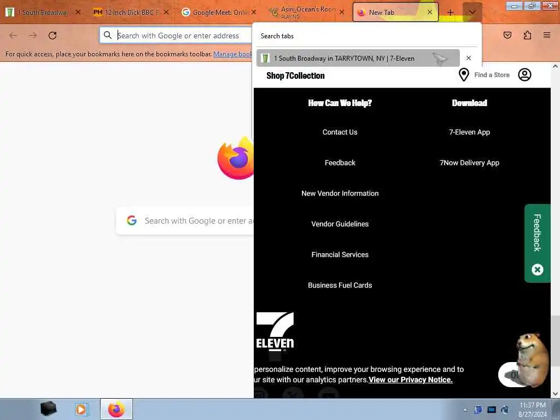Select 1 South Broadway in TARRYTOWN tab list item

[x=358, y=58]
